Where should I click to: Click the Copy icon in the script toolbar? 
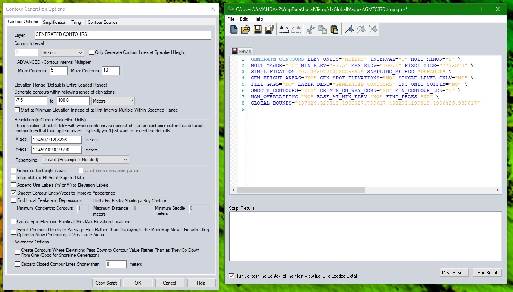point(323,29)
